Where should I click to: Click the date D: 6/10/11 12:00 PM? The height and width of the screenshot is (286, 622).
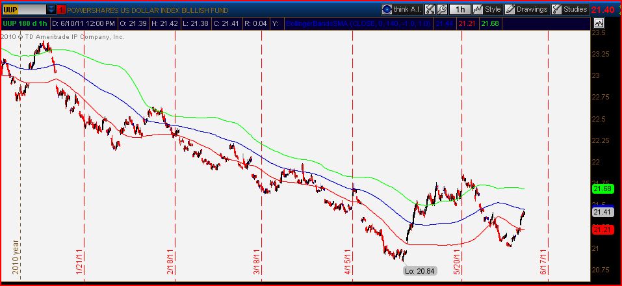pyautogui.click(x=84, y=24)
